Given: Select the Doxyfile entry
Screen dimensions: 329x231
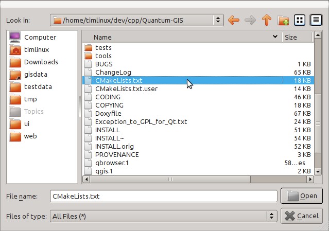Looking at the screenshot, I should (x=108, y=113).
